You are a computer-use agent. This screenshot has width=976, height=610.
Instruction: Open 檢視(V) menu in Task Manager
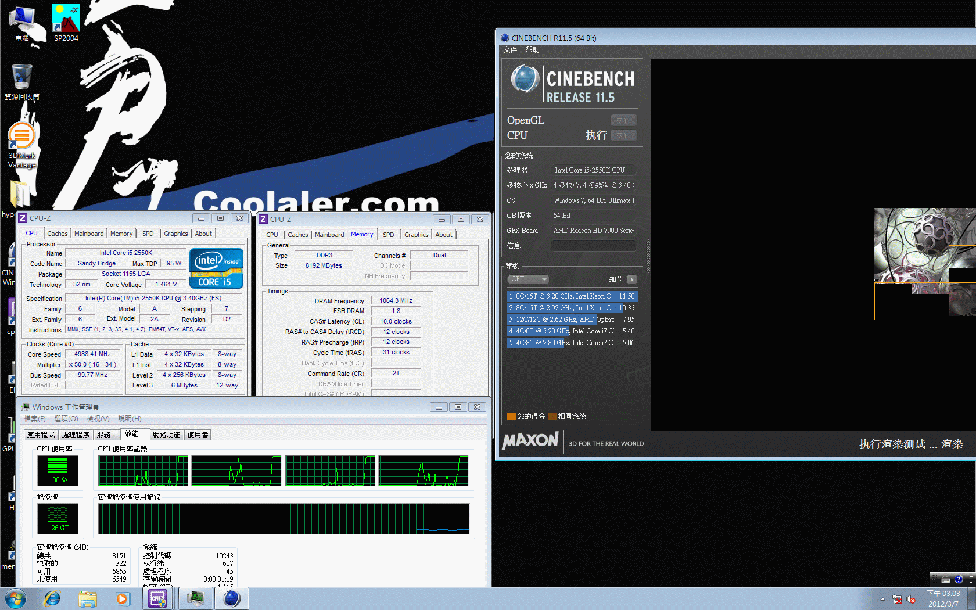click(x=98, y=418)
